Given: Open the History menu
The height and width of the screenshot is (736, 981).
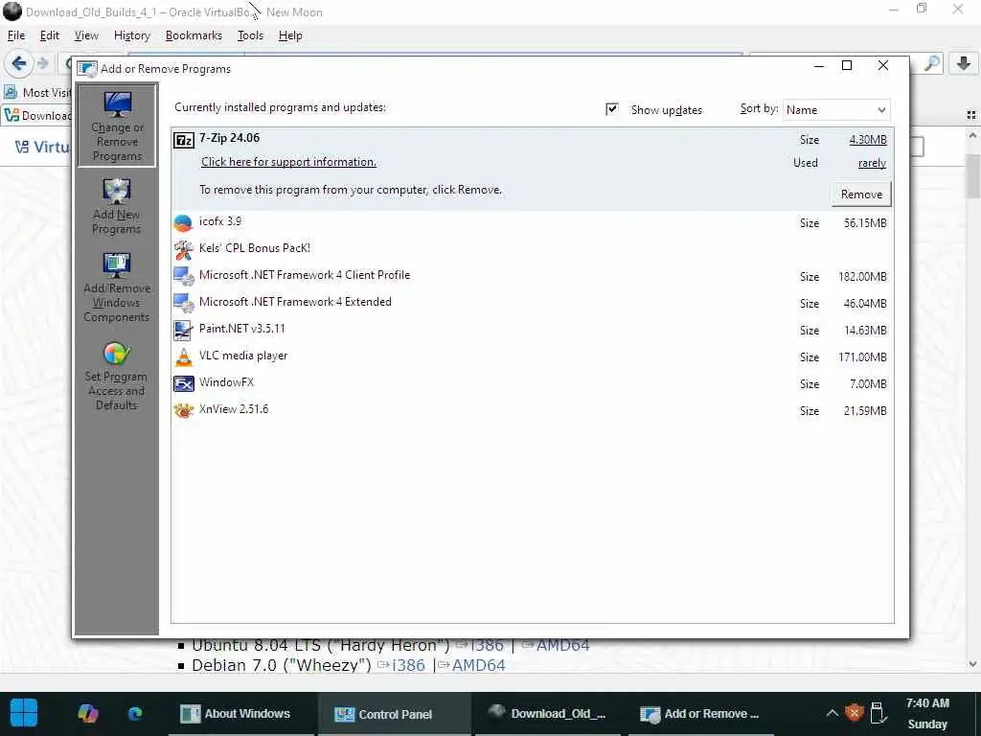Looking at the screenshot, I should pyautogui.click(x=132, y=35).
